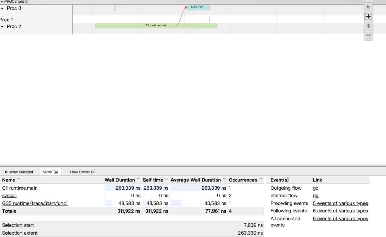Click the Outgoing flow go link
386x237 pixels.
pos(315,188)
